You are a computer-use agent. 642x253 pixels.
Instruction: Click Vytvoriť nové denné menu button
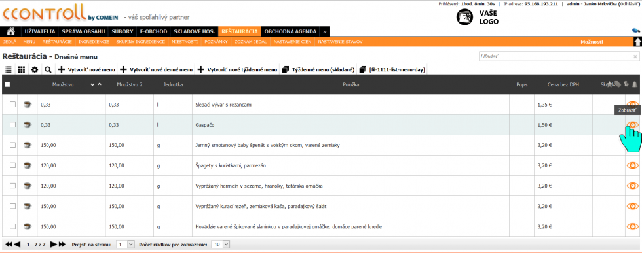(x=157, y=70)
